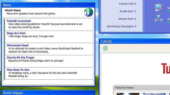This screenshot has height=95, width=170.
Task: Click the red Tube2K logo
Action: tap(166, 69)
